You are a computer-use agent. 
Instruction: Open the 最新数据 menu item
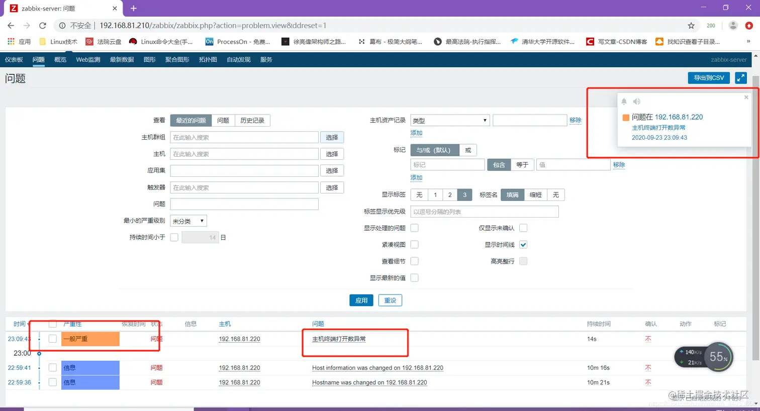point(122,59)
